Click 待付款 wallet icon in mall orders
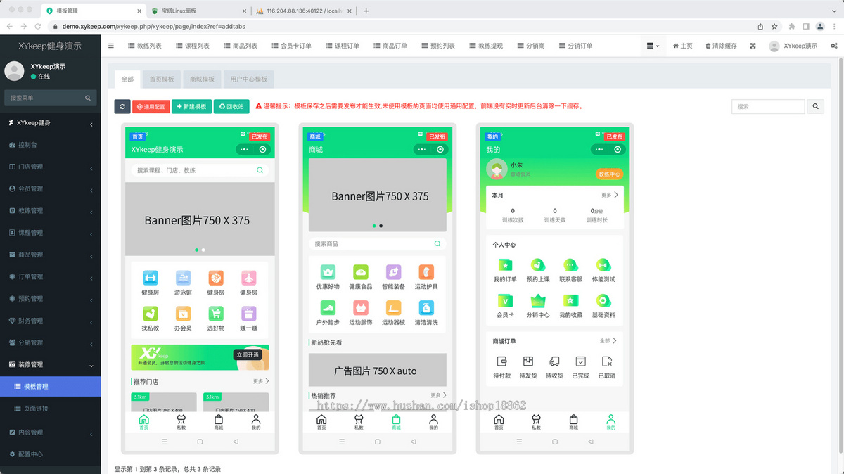The height and width of the screenshot is (474, 844). pos(502,361)
